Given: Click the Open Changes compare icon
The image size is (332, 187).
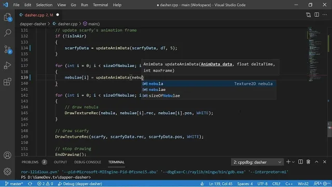Looking at the screenshot, I should pyautogui.click(x=309, y=15).
